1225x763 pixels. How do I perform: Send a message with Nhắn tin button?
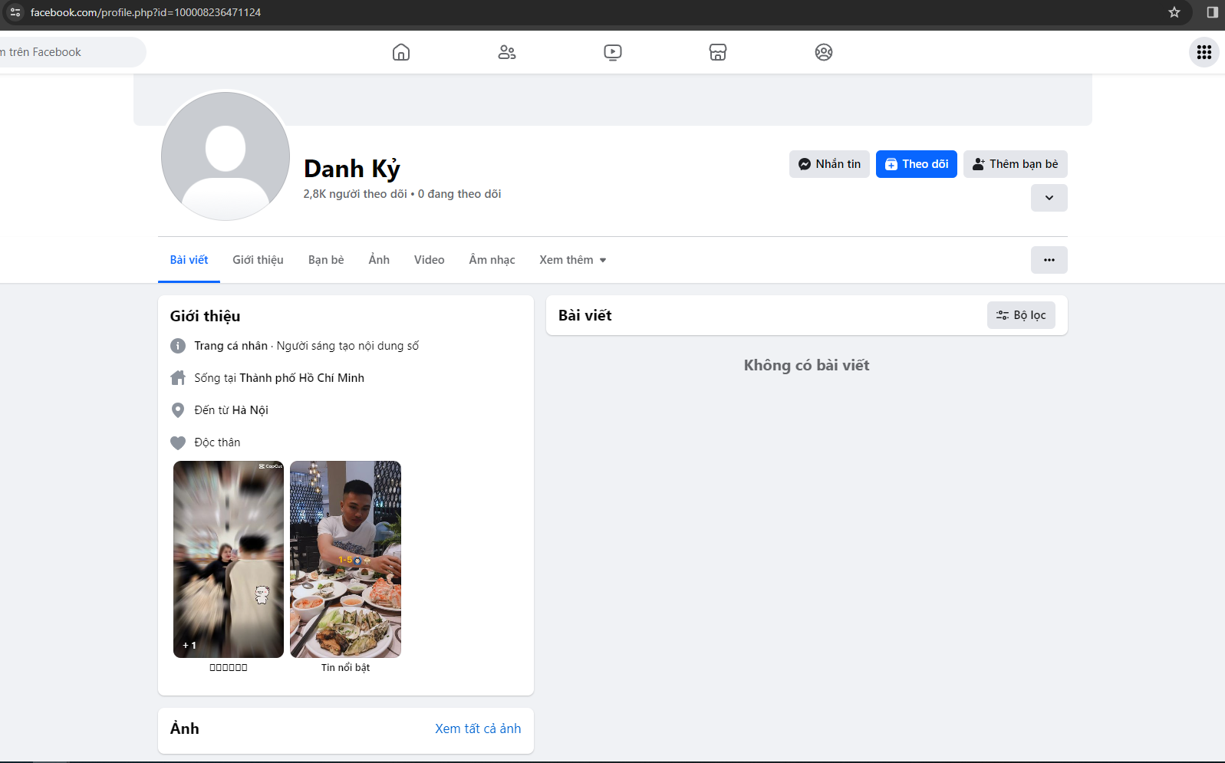tap(829, 164)
